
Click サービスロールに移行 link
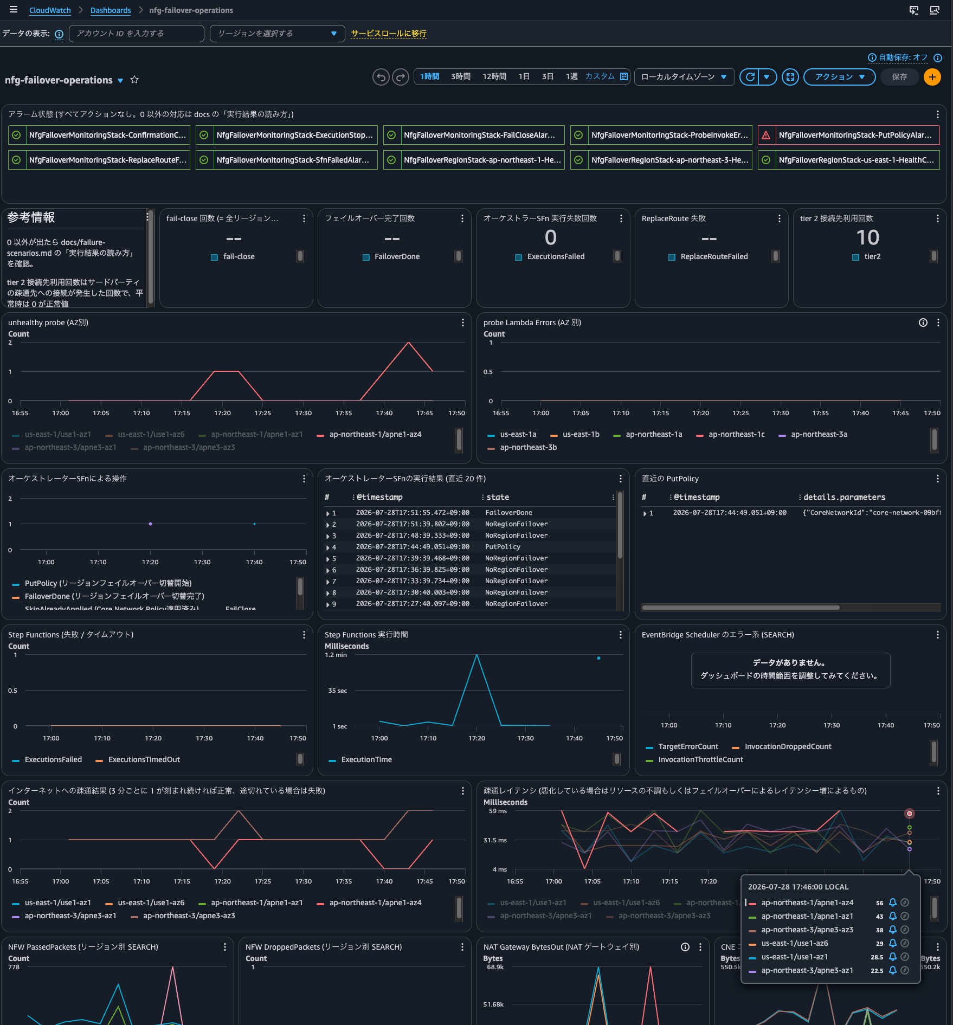click(x=389, y=34)
